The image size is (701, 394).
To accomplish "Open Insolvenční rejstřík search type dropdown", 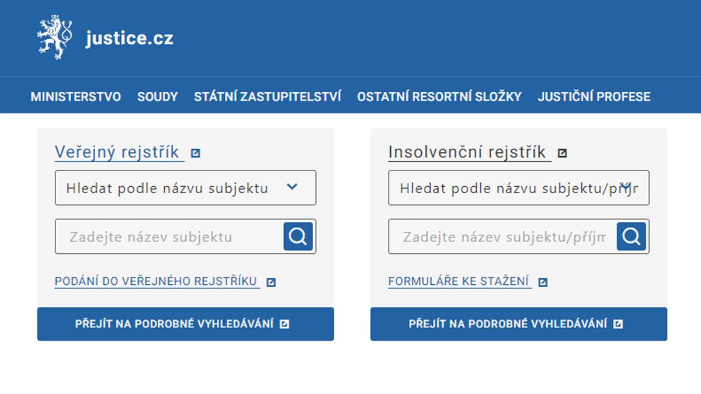I will click(519, 188).
